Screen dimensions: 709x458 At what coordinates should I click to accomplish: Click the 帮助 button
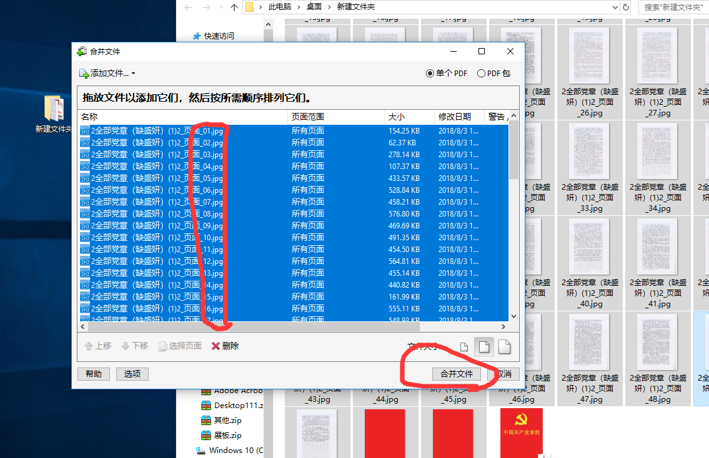94,374
